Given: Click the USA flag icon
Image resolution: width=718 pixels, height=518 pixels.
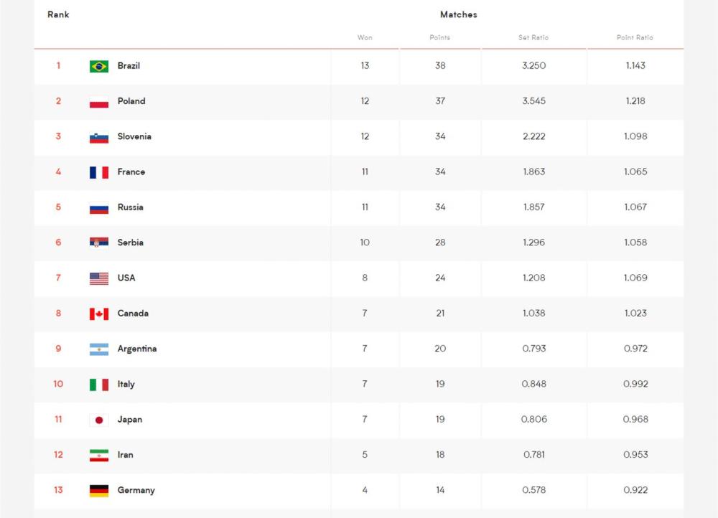Looking at the screenshot, I should [x=99, y=278].
